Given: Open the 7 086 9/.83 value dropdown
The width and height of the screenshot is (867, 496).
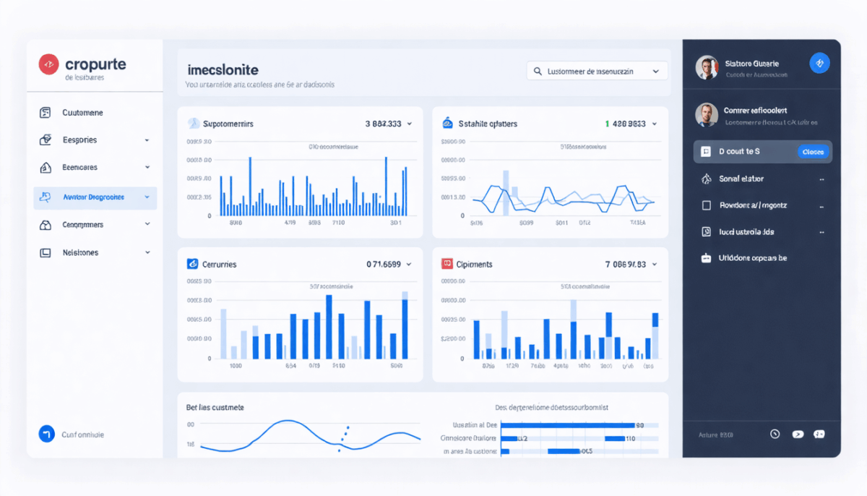Looking at the screenshot, I should click(x=655, y=265).
